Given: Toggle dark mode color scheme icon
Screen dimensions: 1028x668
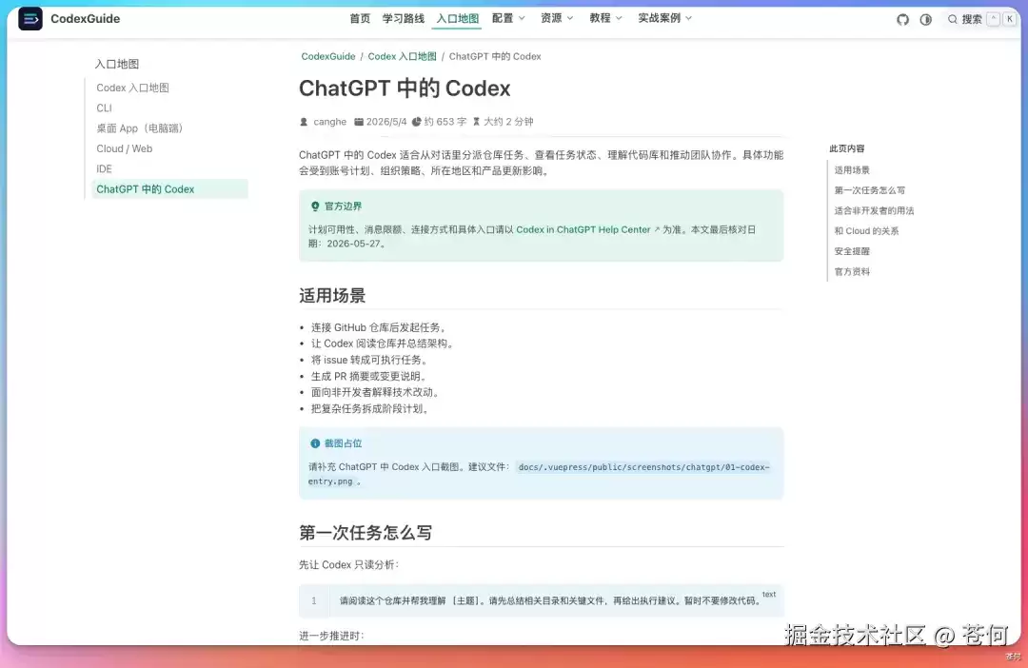Looking at the screenshot, I should (926, 19).
